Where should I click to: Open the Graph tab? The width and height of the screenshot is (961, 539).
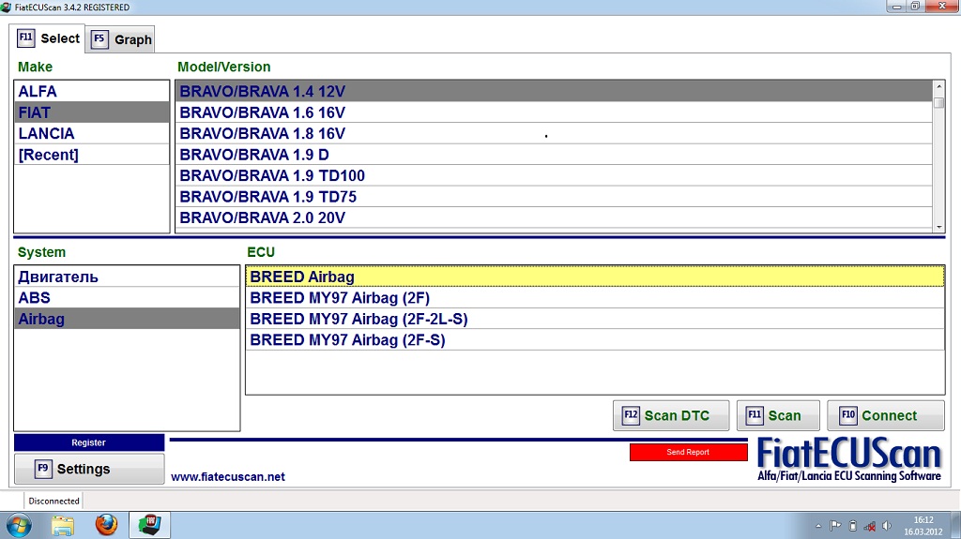[x=120, y=39]
